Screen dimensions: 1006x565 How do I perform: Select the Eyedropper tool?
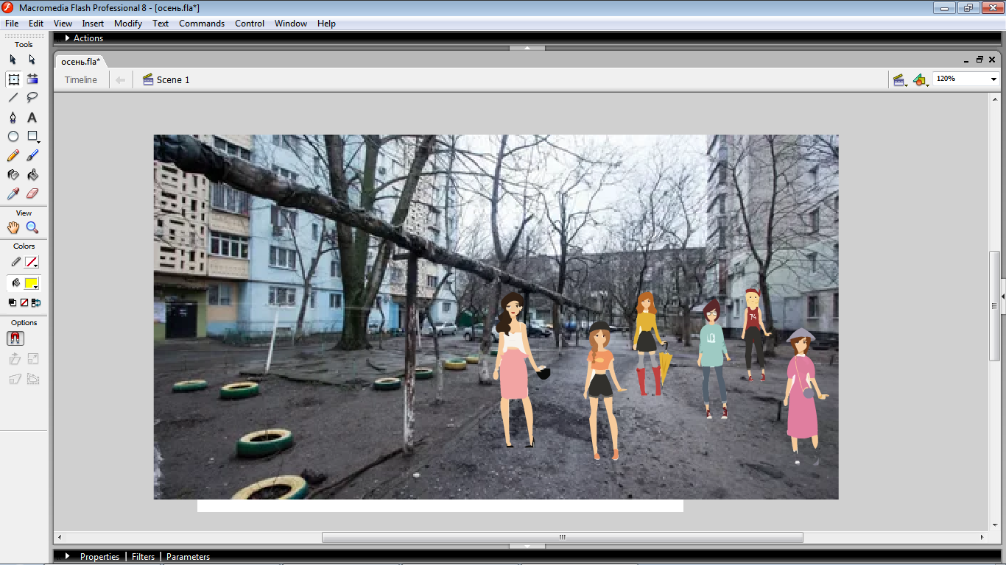click(x=13, y=193)
